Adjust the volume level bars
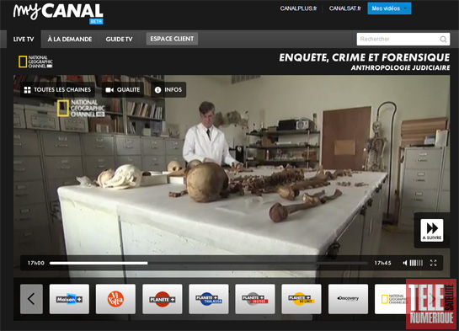Screen dimensions: 459x331 coord(416,263)
